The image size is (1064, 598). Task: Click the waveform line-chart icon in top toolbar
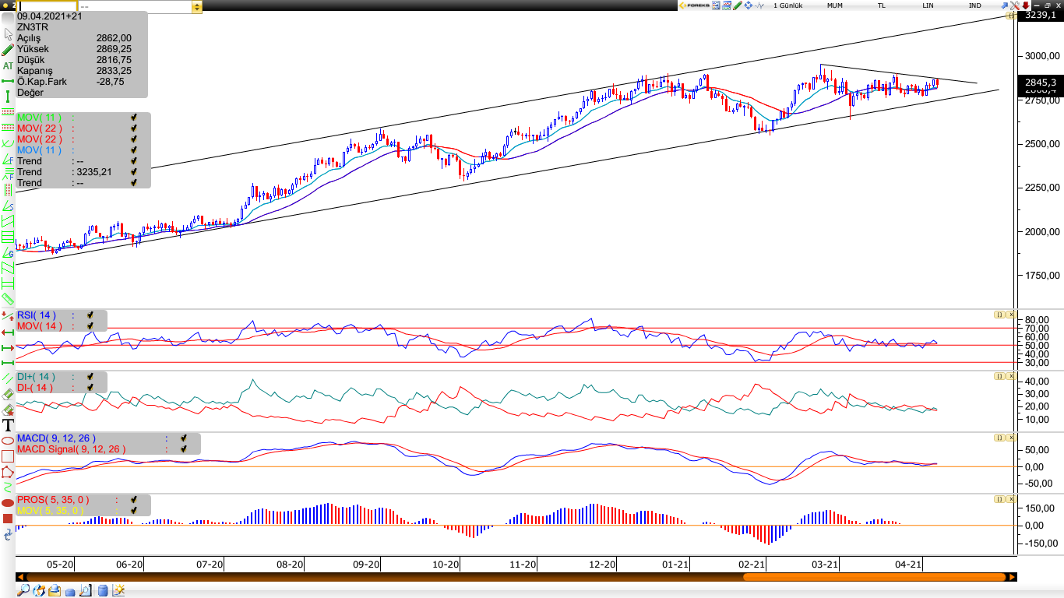(759, 5)
